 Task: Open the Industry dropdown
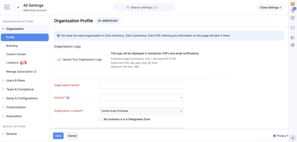tap(142, 98)
